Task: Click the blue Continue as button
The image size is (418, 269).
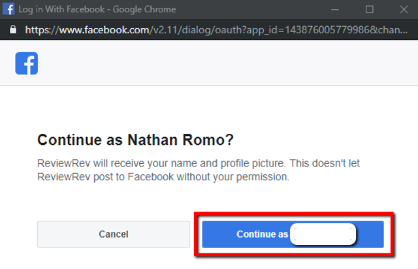Action: coord(293,234)
